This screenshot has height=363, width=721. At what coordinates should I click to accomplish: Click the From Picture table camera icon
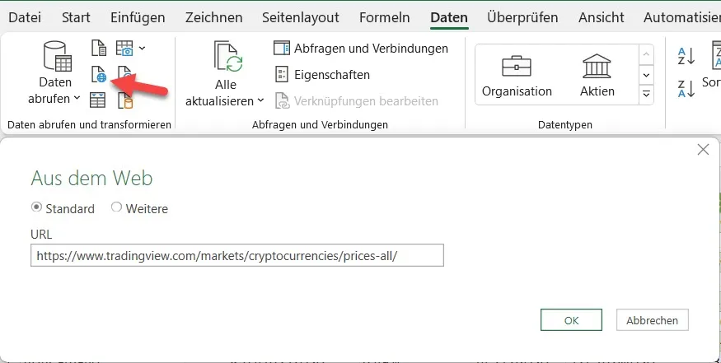(x=124, y=48)
